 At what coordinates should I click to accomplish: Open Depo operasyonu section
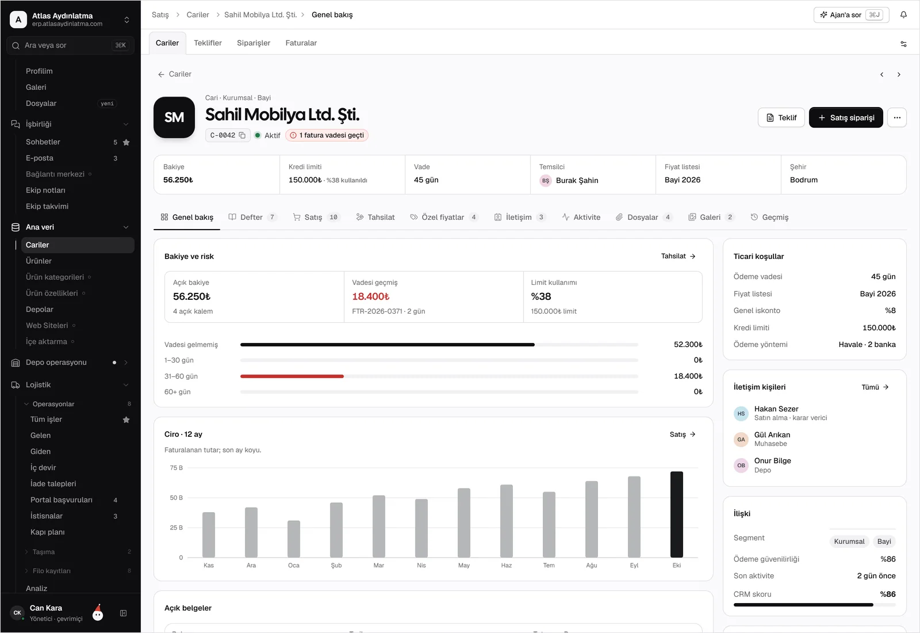(70, 363)
